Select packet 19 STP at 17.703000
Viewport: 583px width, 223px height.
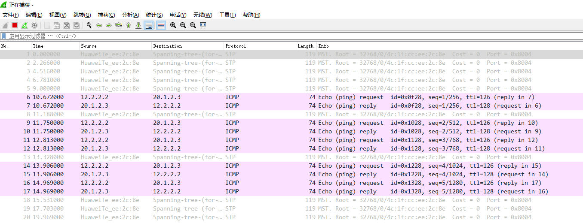coord(291,209)
